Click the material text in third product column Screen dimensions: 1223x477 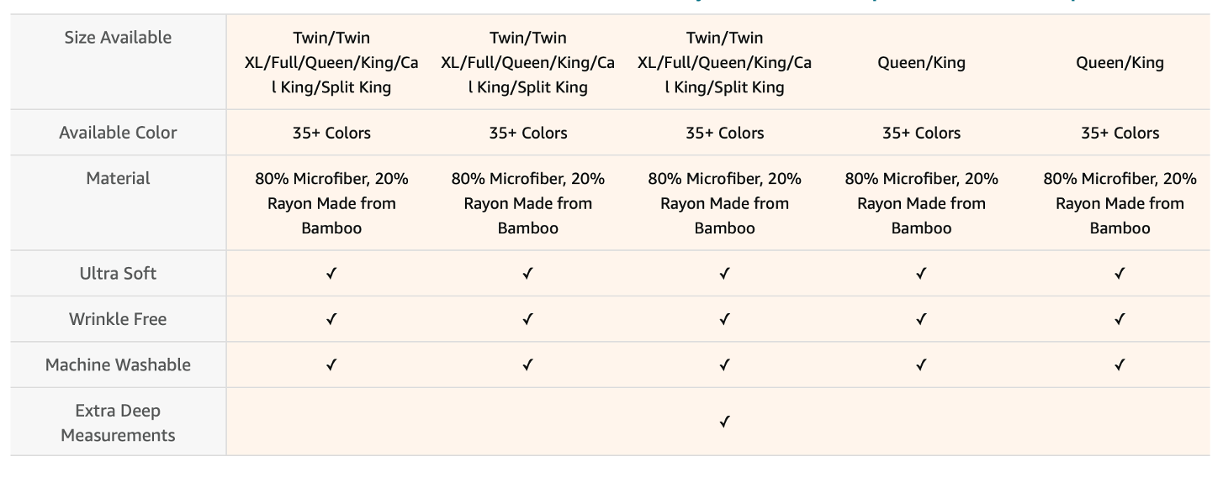[x=724, y=203]
